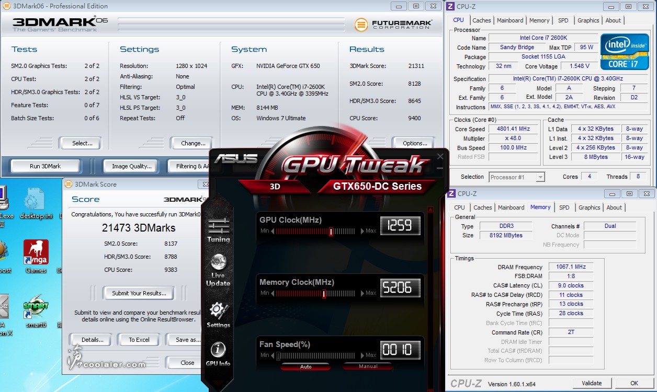Click Run 3DMark button

[45, 166]
